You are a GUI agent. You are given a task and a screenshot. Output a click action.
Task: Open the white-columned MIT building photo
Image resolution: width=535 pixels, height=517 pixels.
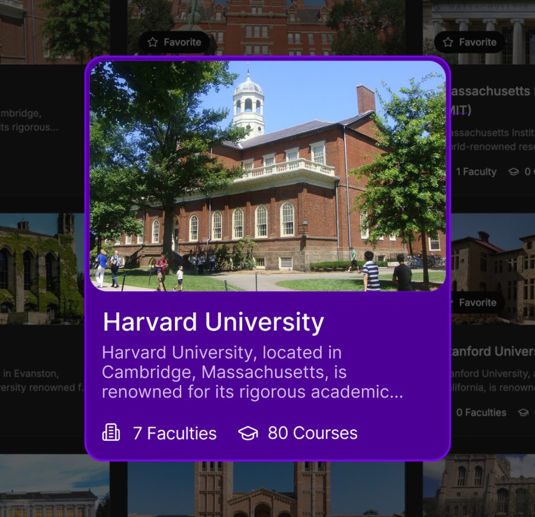479,32
